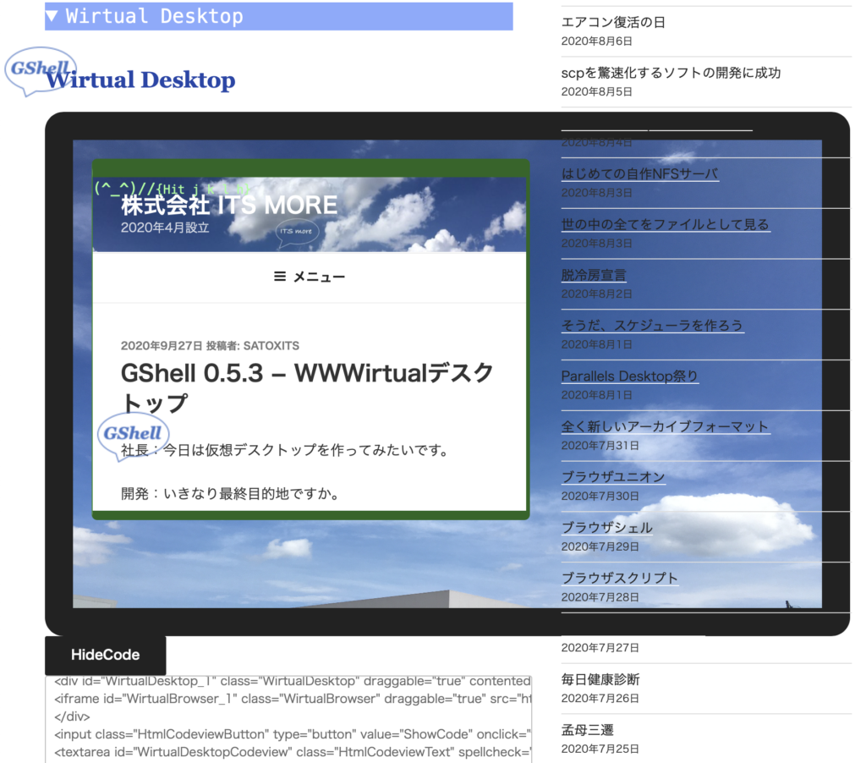The width and height of the screenshot is (866, 763).
Task: Click the GShell bubble logo over the article
Action: click(x=130, y=434)
